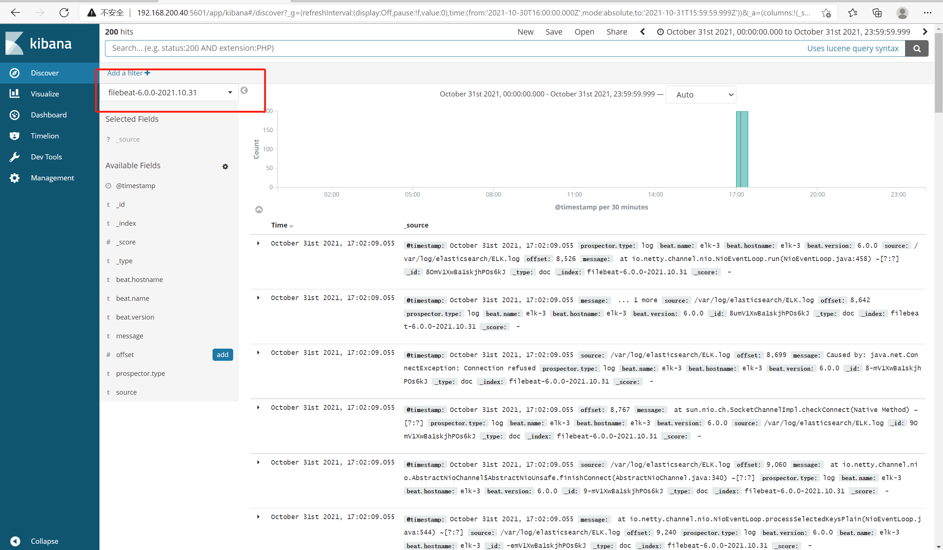Click the histogram bar at 17:00
Image resolution: width=943 pixels, height=550 pixels.
(742, 149)
